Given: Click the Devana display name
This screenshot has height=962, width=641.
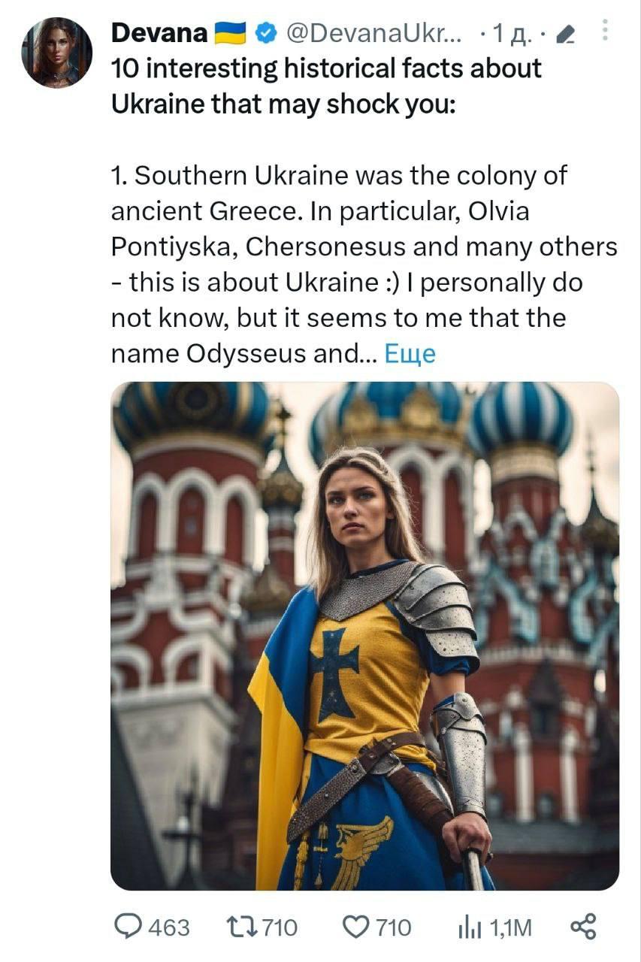Looking at the screenshot, I should click(159, 33).
